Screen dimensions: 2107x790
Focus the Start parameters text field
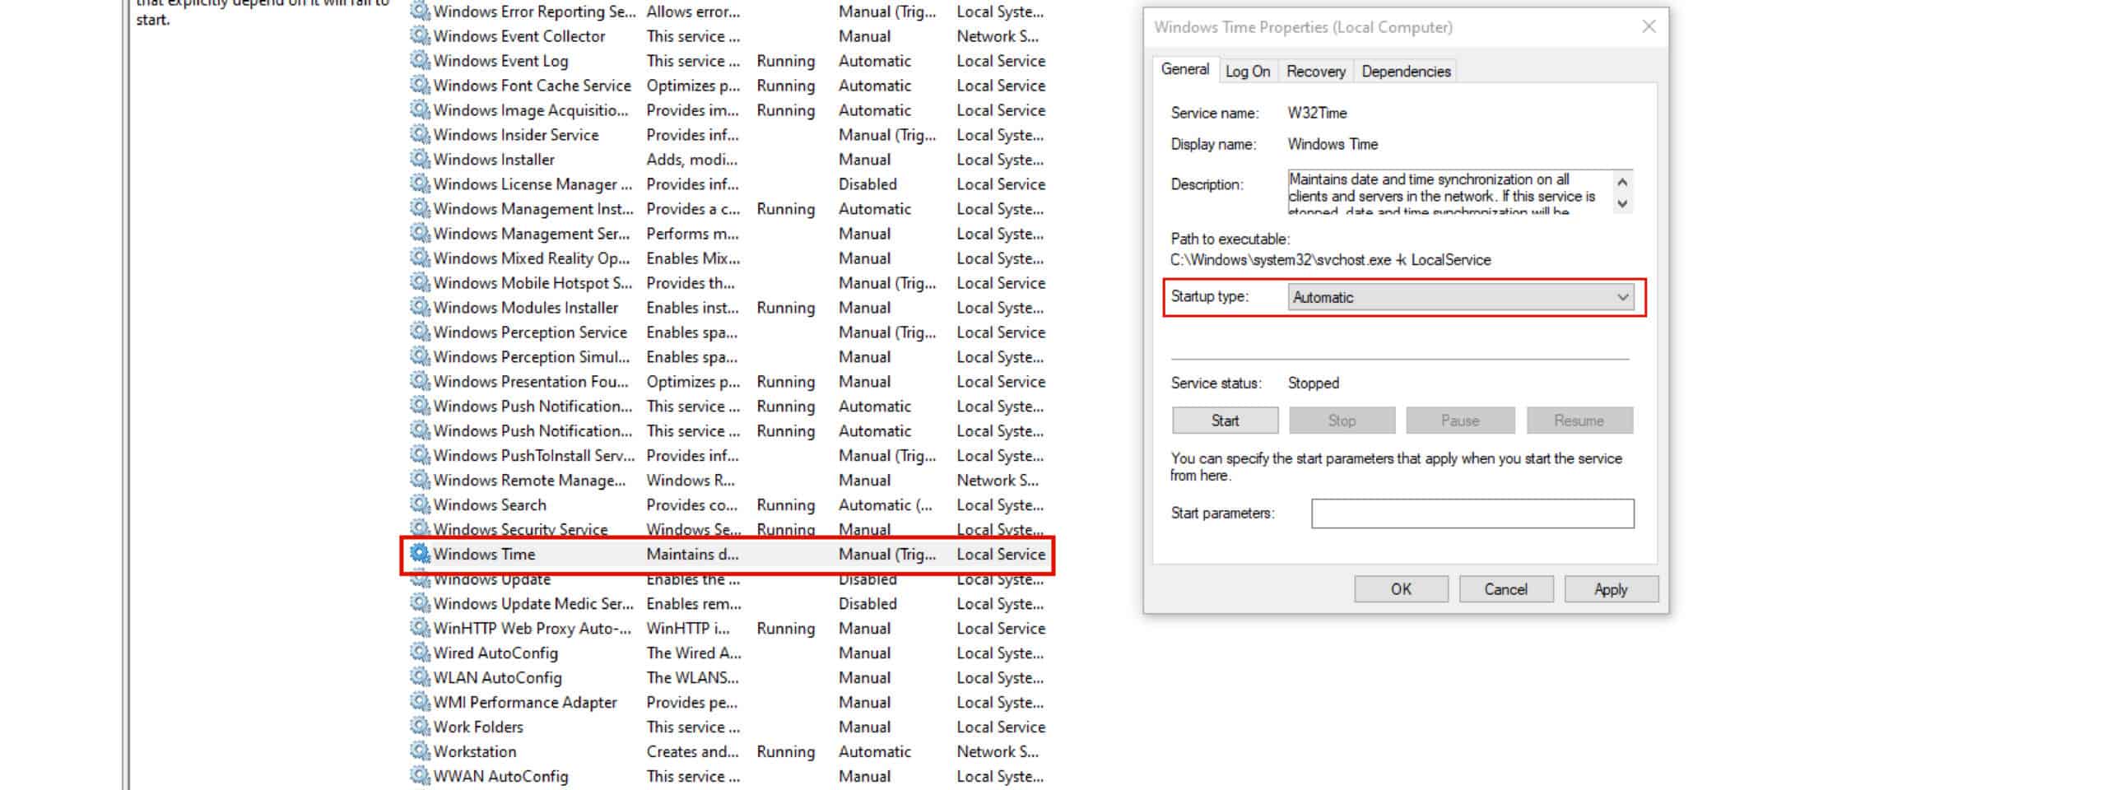(x=1472, y=513)
